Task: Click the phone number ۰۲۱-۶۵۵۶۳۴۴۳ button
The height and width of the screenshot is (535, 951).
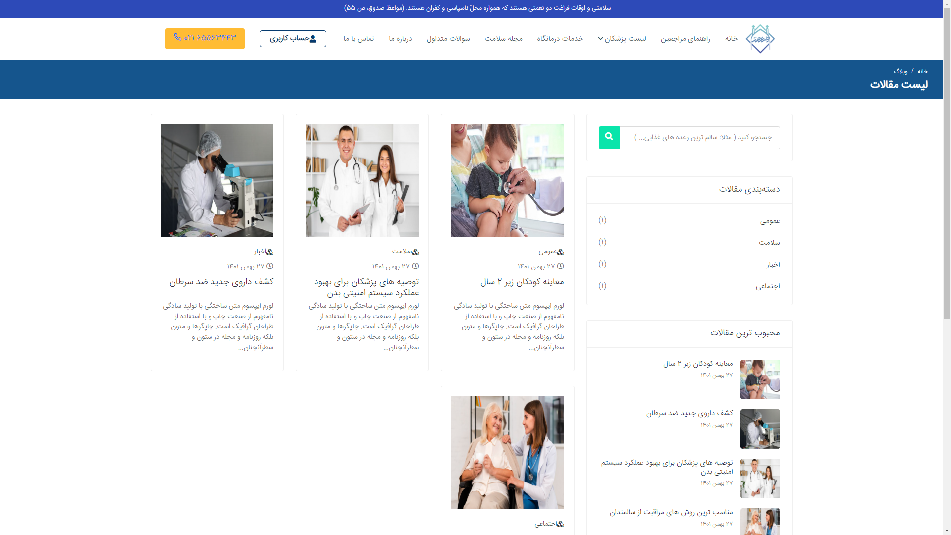Action: click(x=205, y=39)
